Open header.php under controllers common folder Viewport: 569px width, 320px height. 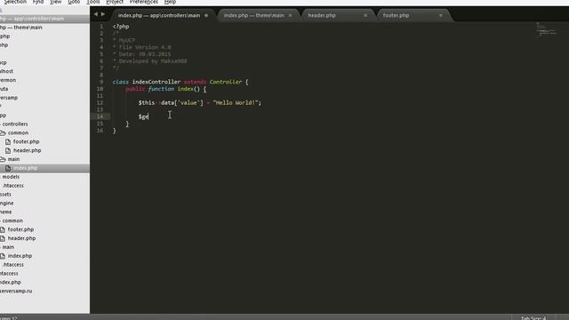28,150
